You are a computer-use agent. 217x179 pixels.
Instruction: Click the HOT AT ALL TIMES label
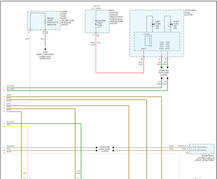(x=96, y=7)
